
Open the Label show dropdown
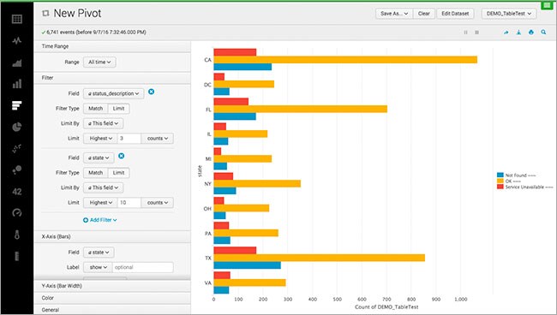(x=98, y=267)
